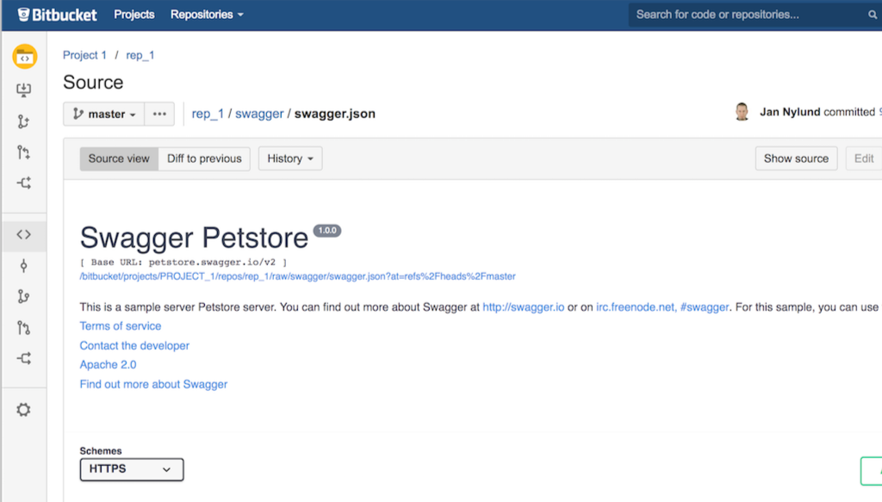Open the Projects menu item
Screen dimensions: 882x502
(134, 15)
